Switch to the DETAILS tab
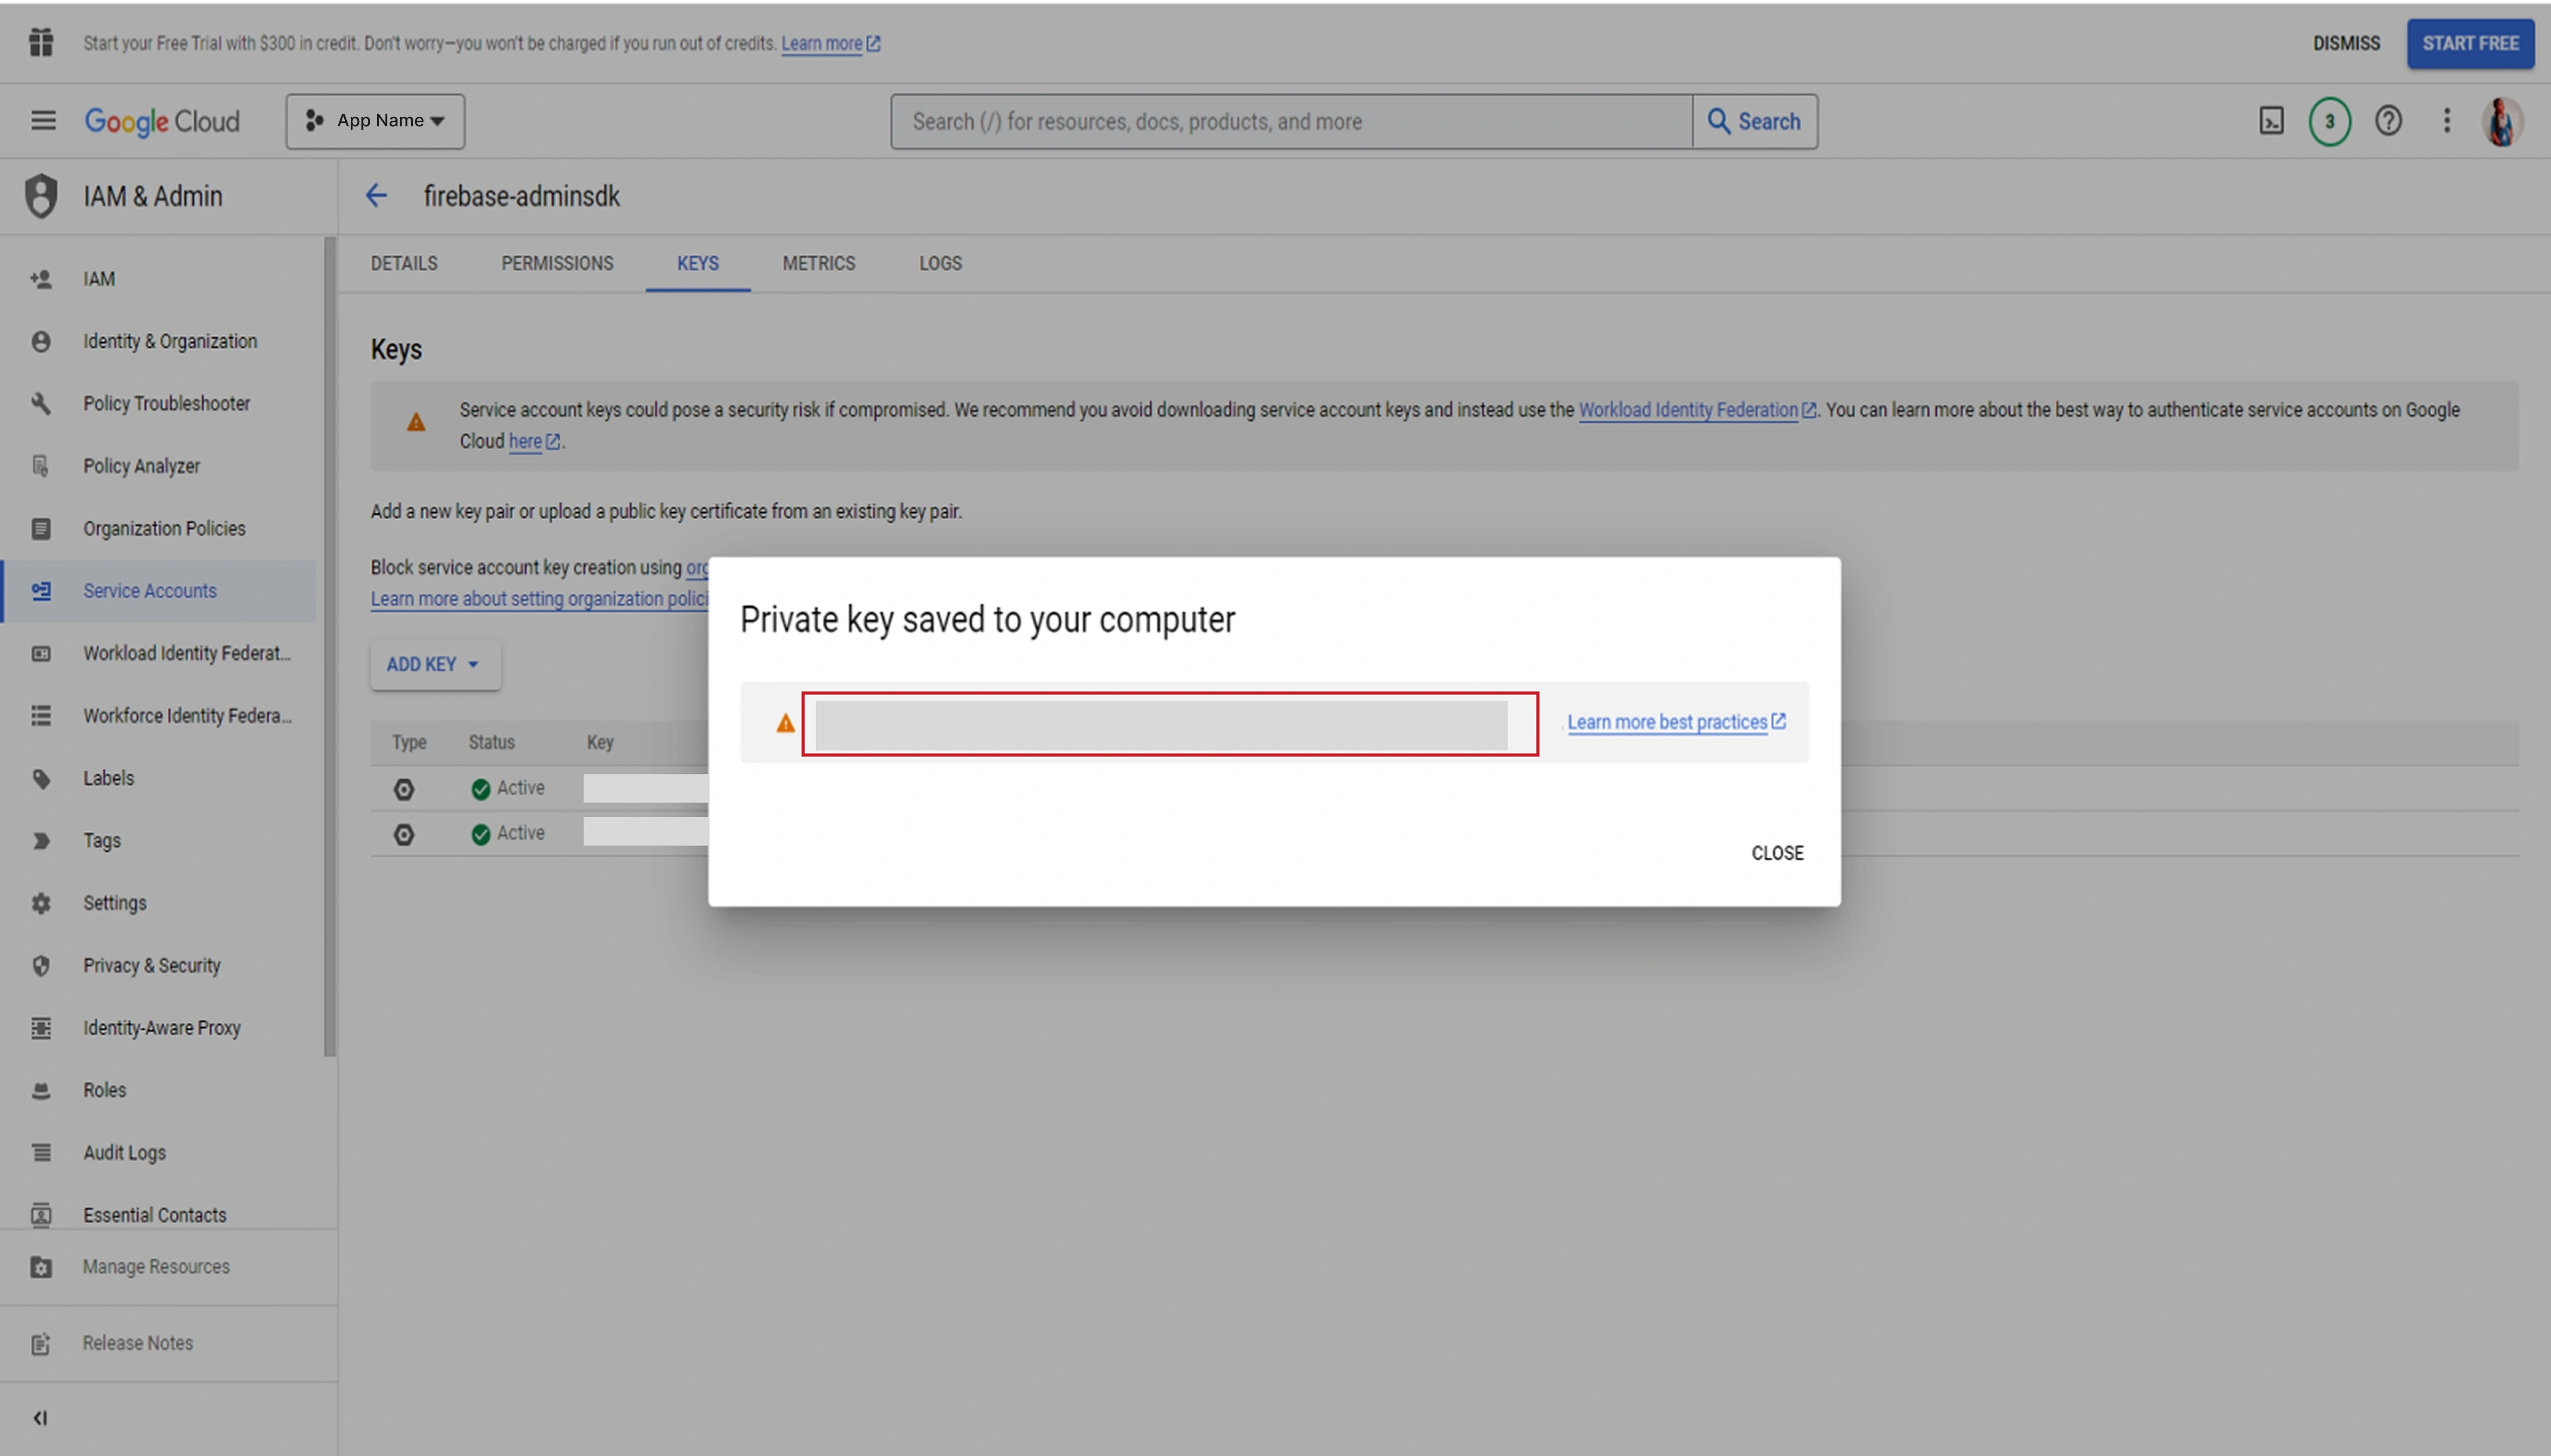The height and width of the screenshot is (1456, 2551). click(x=404, y=263)
